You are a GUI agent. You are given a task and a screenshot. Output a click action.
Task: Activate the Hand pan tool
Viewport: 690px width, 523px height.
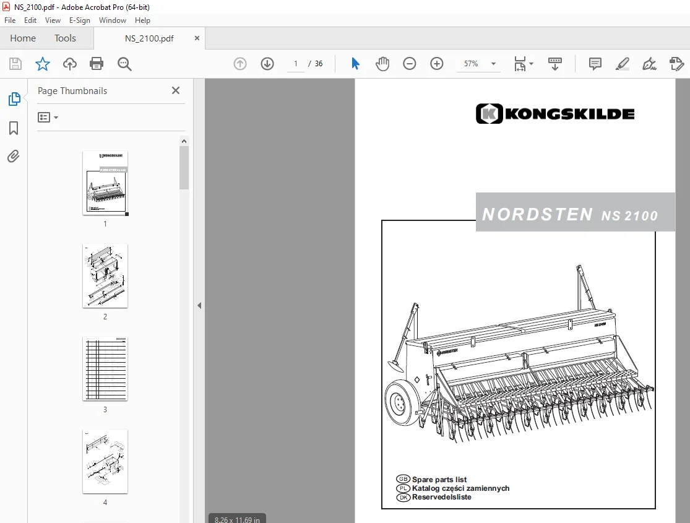[382, 64]
